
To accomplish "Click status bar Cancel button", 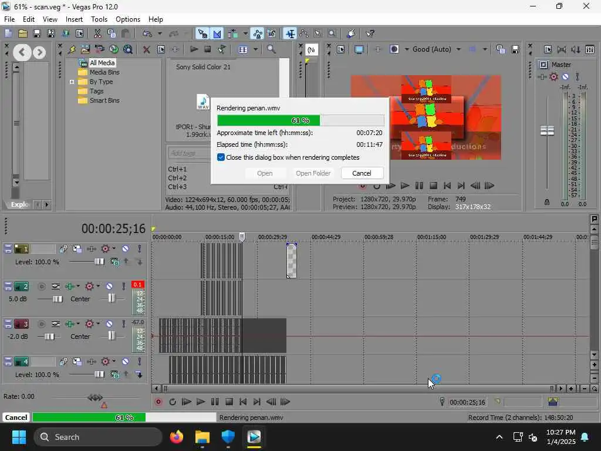I will (x=16, y=418).
